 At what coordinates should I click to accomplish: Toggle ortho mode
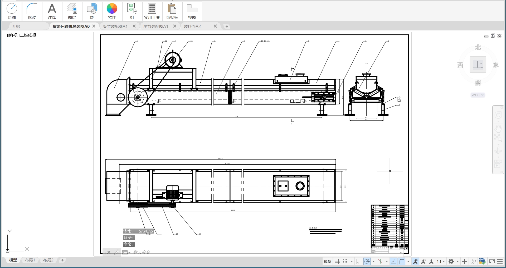point(359,261)
